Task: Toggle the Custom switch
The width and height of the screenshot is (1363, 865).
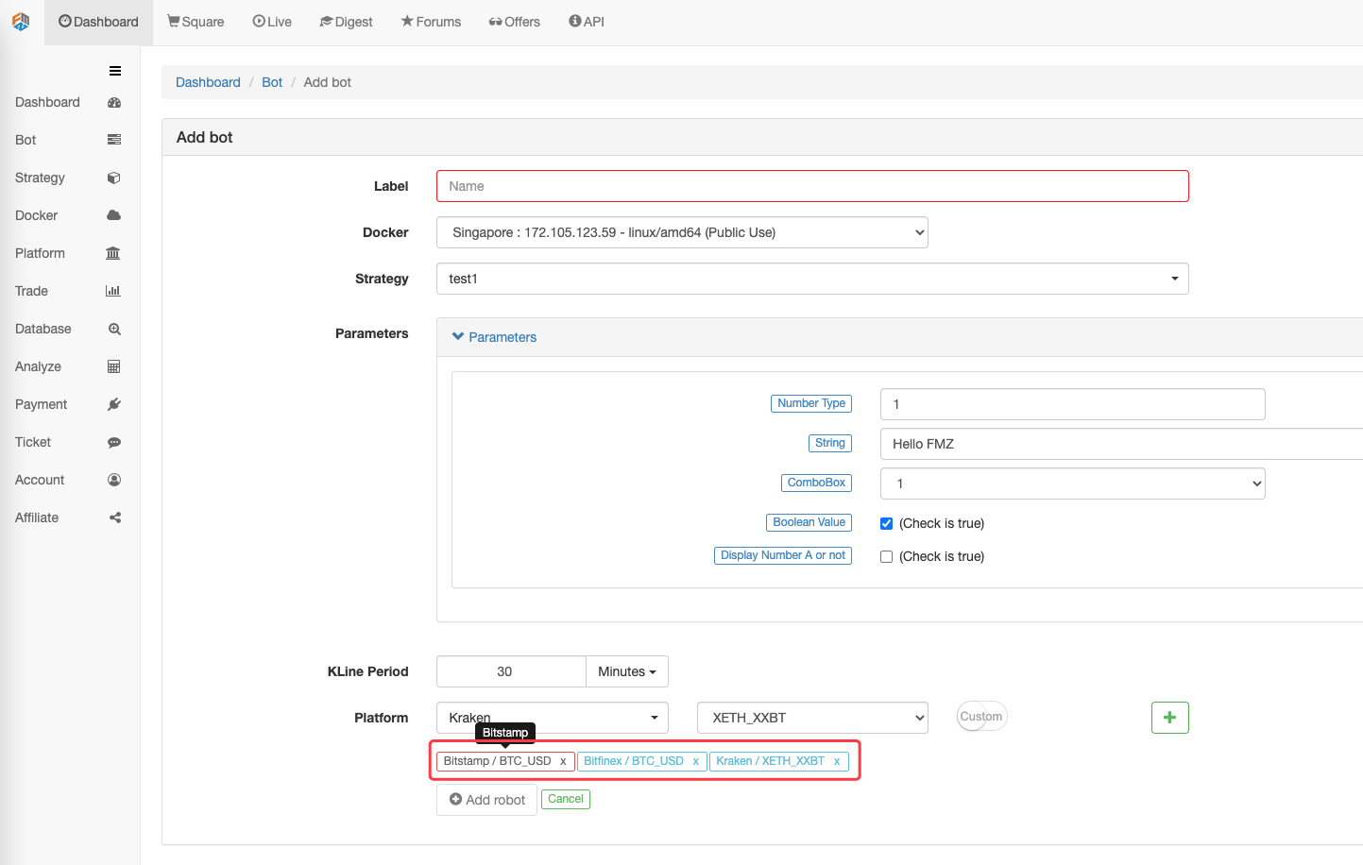Action: (x=981, y=717)
